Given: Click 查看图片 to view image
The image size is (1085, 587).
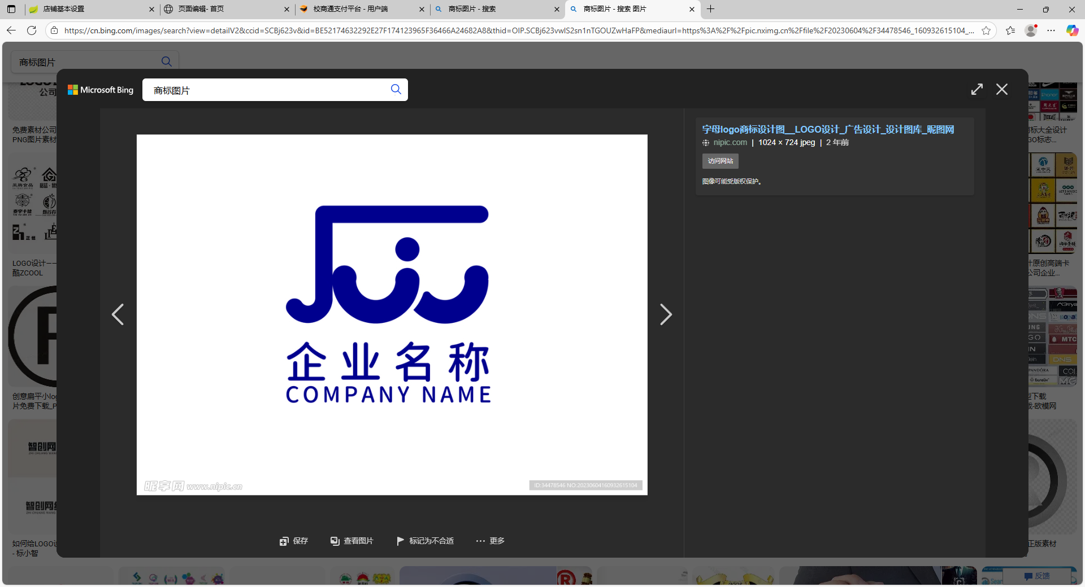Looking at the screenshot, I should click(x=352, y=541).
